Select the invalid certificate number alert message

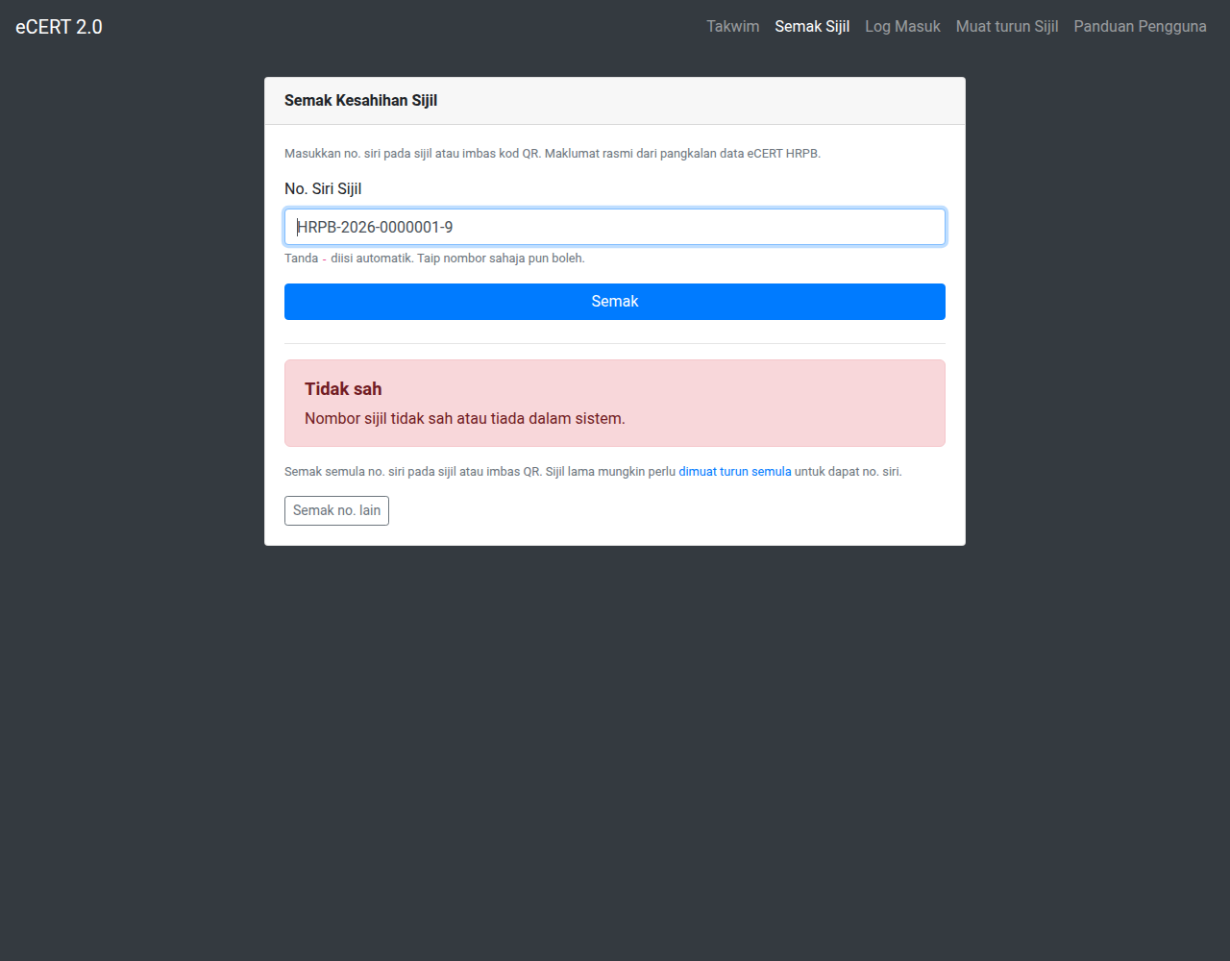click(x=465, y=419)
